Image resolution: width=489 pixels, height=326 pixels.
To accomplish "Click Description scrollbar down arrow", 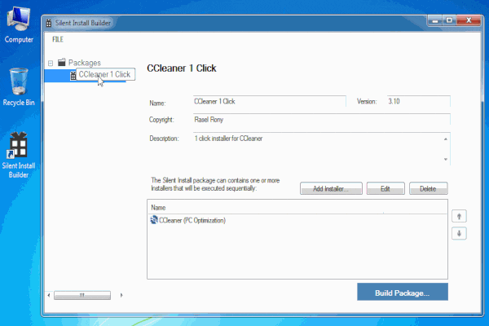I will (446, 159).
